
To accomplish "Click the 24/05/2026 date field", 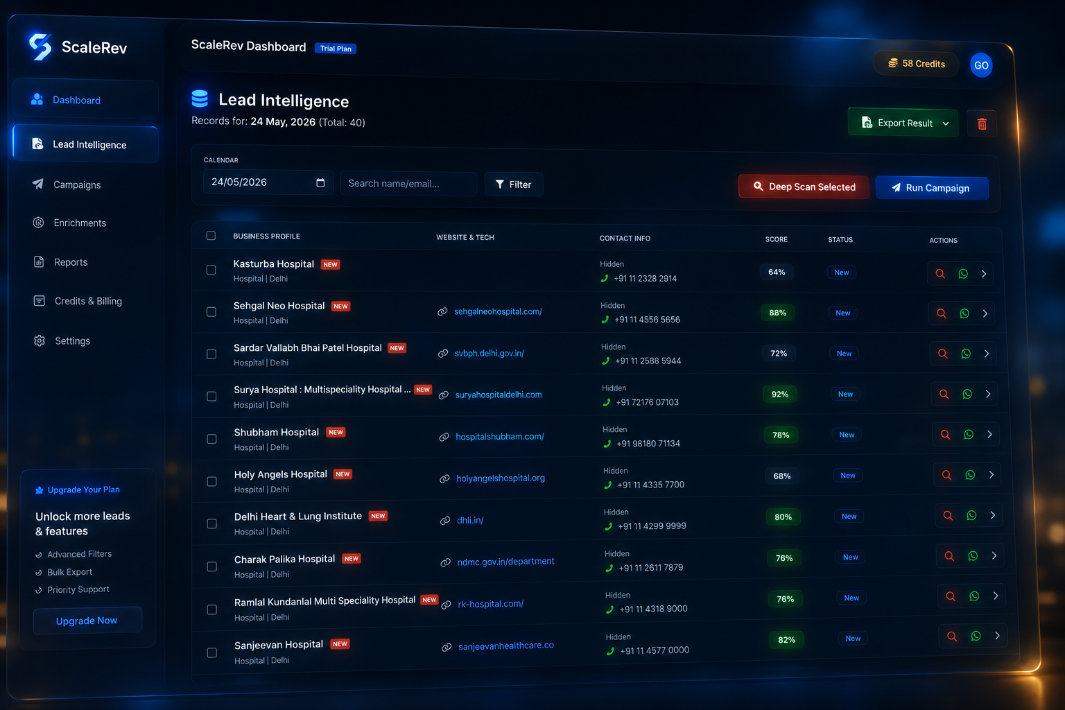I will coord(268,182).
